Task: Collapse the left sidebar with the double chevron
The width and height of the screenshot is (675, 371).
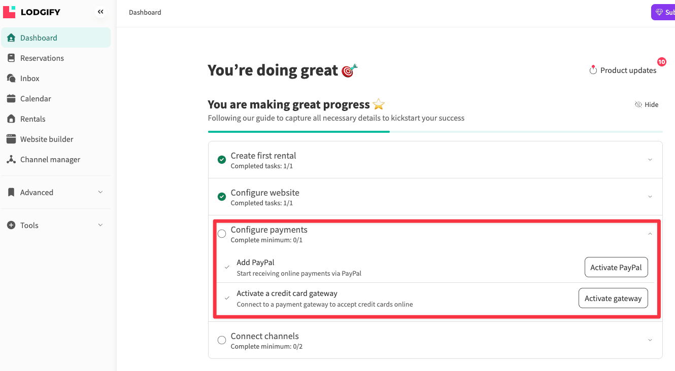Action: (100, 11)
